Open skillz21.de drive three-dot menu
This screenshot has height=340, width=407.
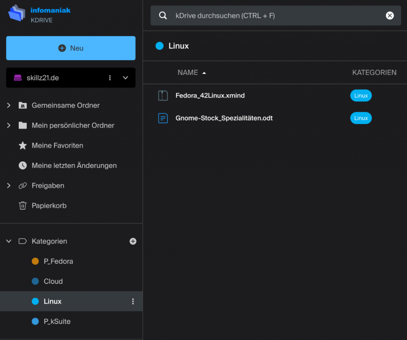[x=110, y=78]
